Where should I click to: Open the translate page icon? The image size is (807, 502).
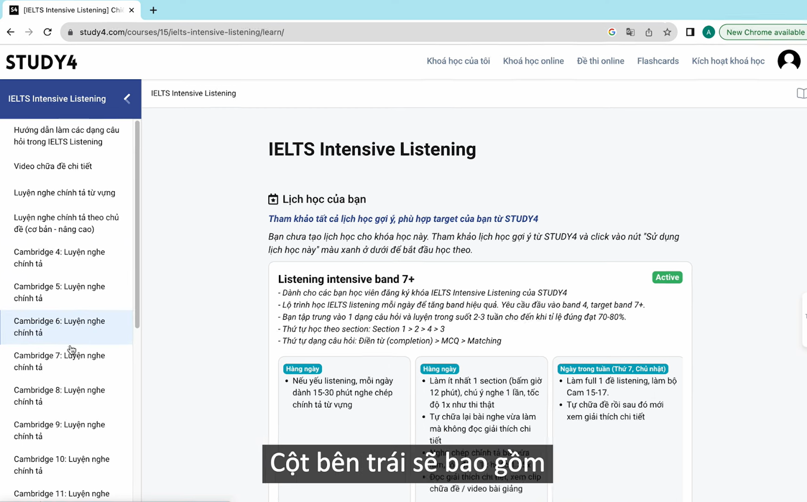point(630,32)
